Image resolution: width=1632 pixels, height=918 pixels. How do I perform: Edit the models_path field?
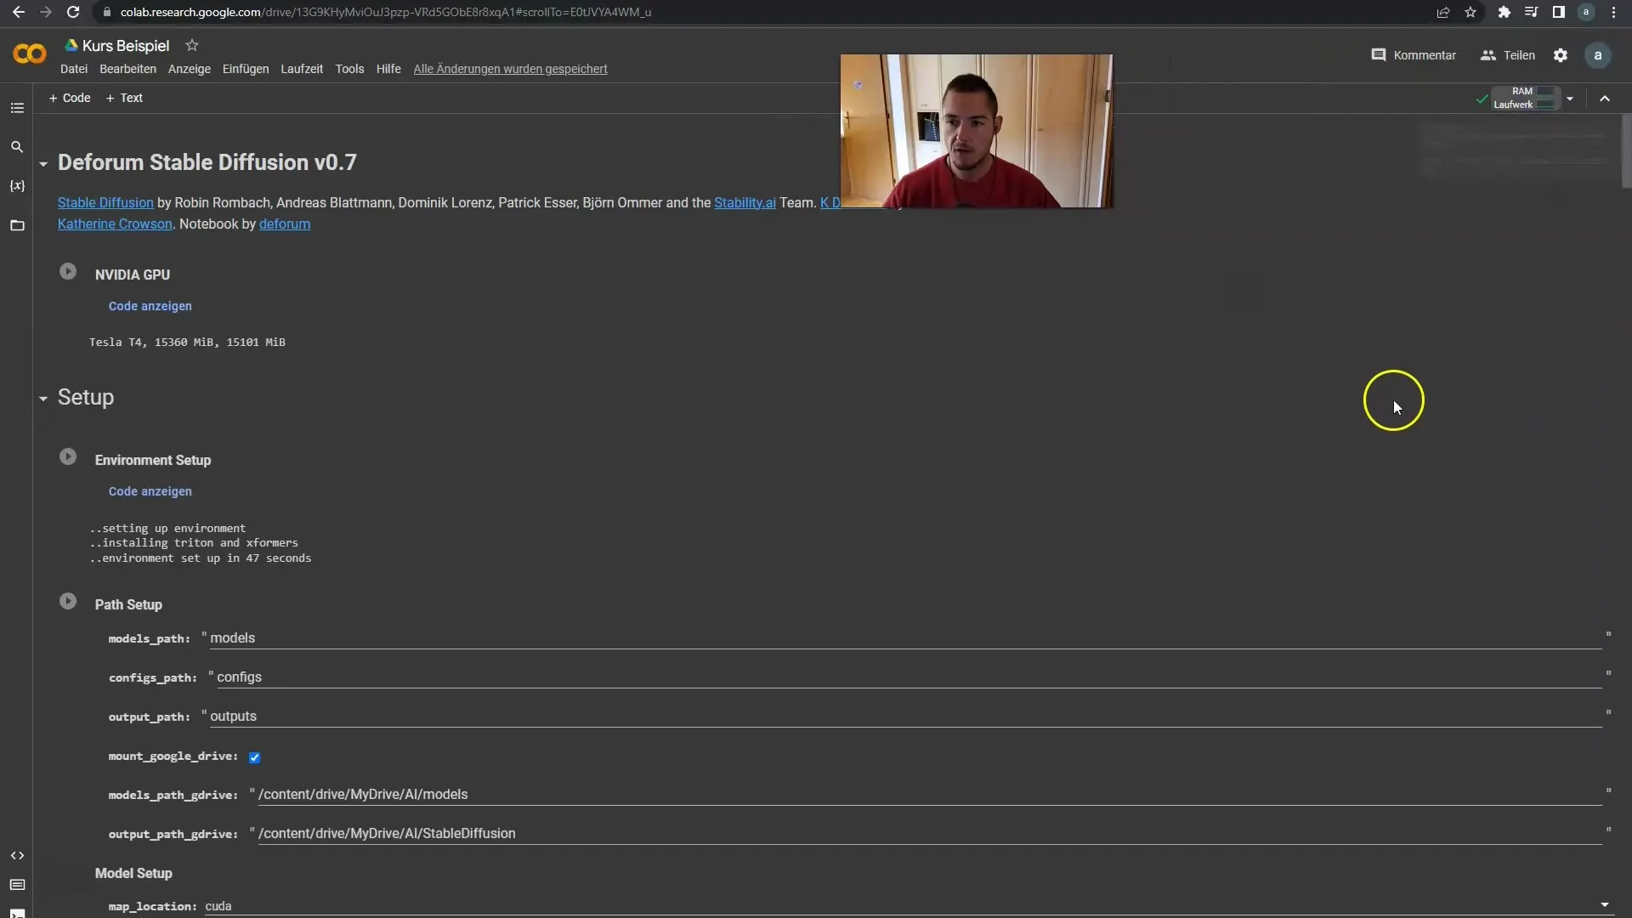905,638
